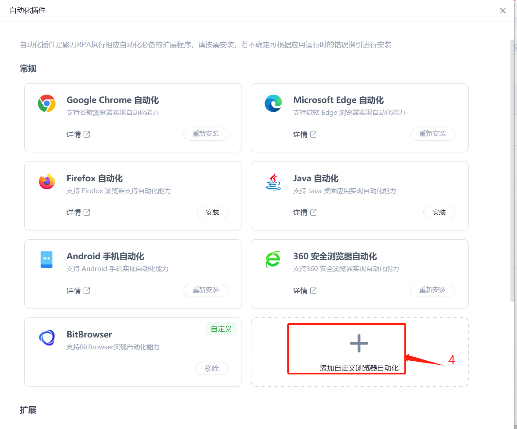Click the Firefox browser icon
This screenshot has height=429, width=517.
click(x=47, y=182)
